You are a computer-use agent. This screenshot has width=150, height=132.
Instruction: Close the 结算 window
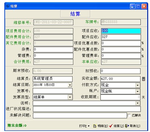click(x=144, y=6)
